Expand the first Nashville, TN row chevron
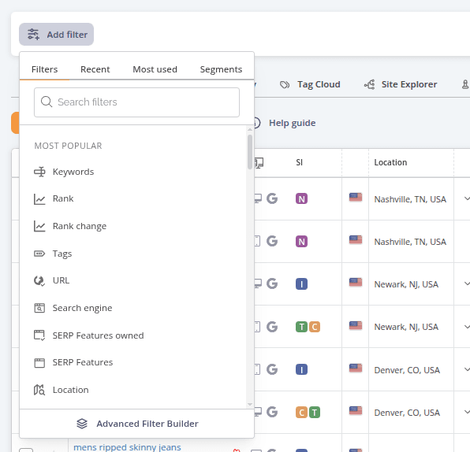The width and height of the screenshot is (470, 452). [467, 198]
